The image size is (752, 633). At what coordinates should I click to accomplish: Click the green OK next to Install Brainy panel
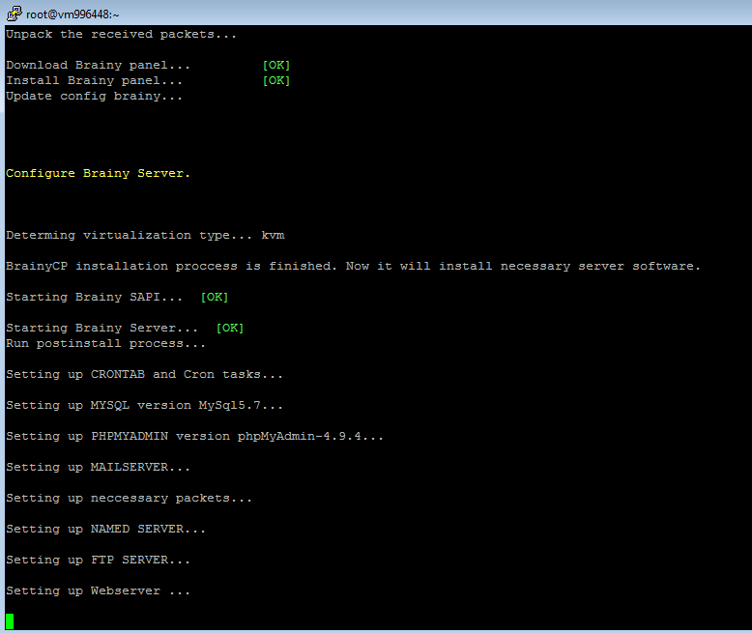click(275, 81)
